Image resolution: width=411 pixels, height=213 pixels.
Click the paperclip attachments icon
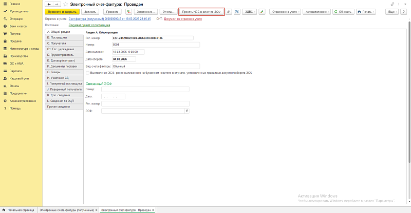click(229, 11)
